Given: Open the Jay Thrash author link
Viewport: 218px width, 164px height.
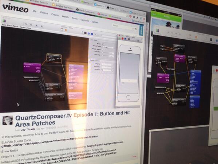Looking at the screenshot, I should [x=28, y=129].
